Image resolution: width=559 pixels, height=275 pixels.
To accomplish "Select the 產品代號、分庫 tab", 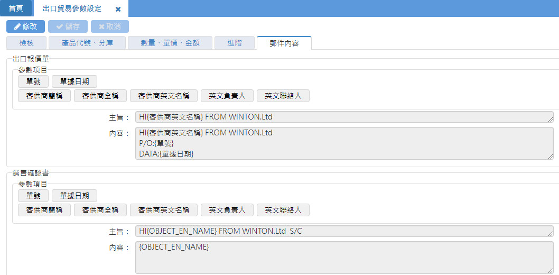I will coord(87,43).
